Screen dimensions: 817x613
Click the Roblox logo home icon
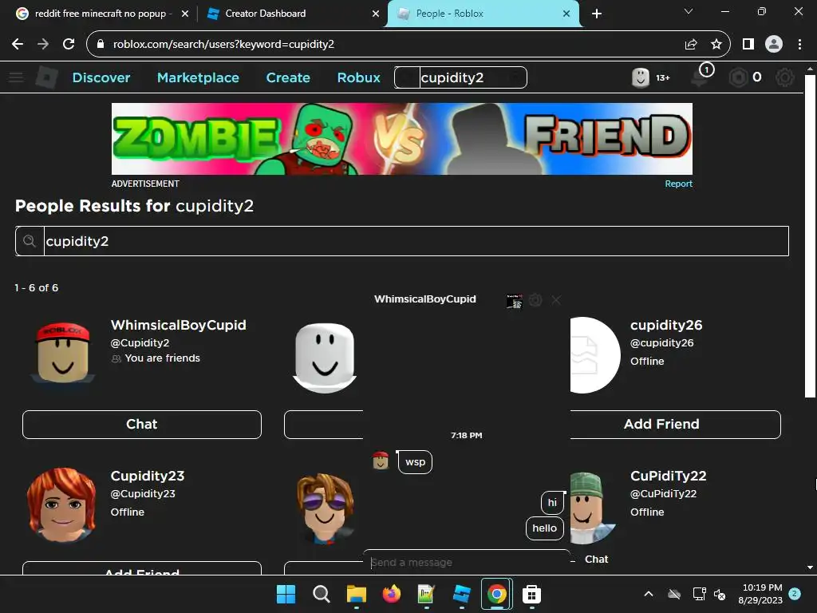[x=47, y=77]
